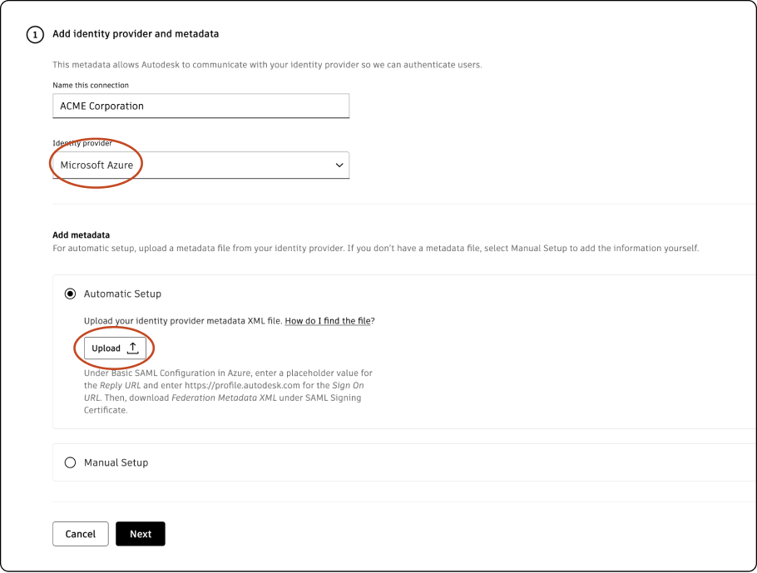Select the Manual Setup radio button
Viewport: 757px width, 573px height.
click(x=70, y=462)
